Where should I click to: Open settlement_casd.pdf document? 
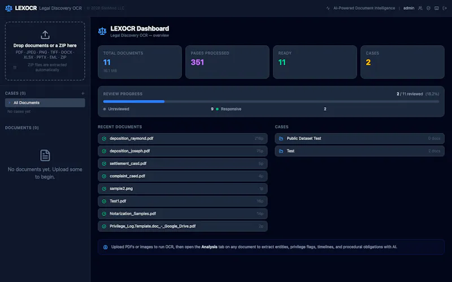182,164
